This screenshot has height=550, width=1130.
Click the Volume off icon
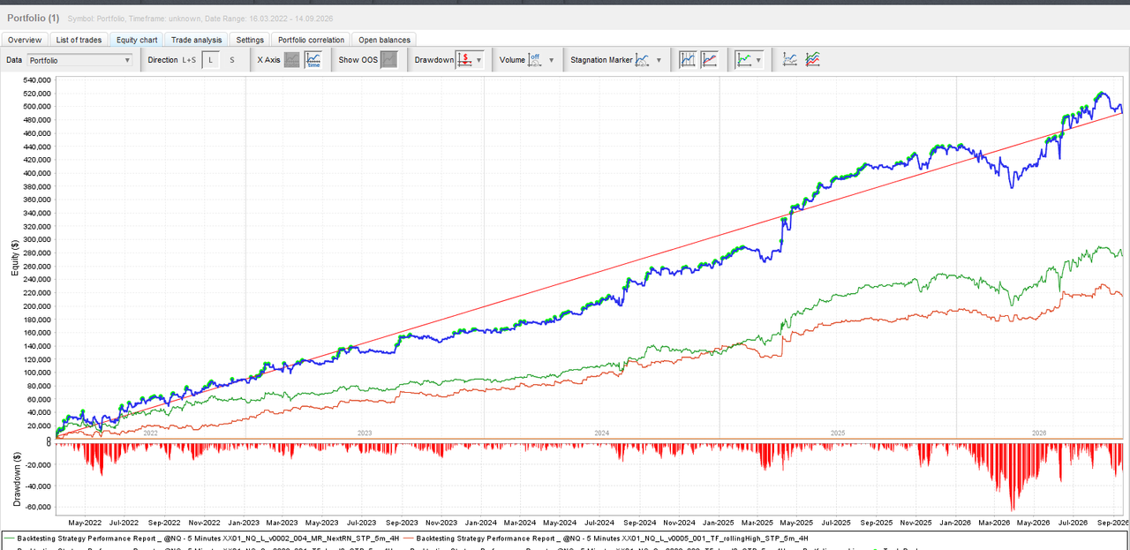(535, 60)
